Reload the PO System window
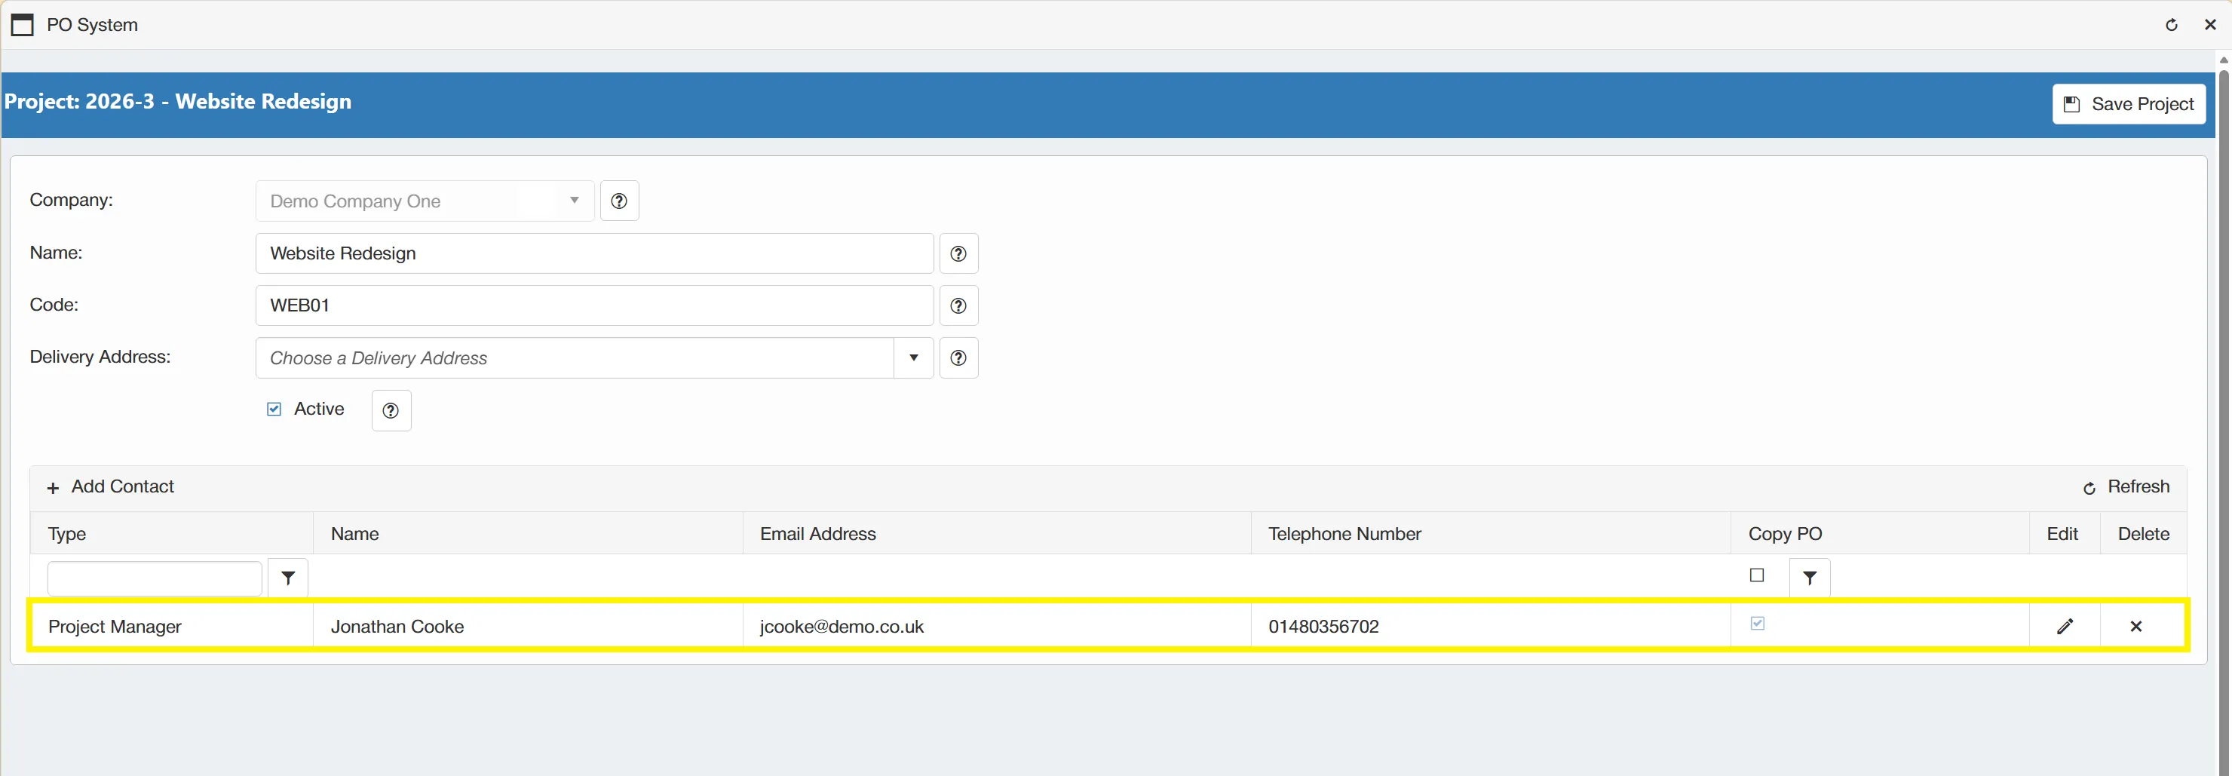Viewport: 2232px width, 776px height. coord(2172,25)
